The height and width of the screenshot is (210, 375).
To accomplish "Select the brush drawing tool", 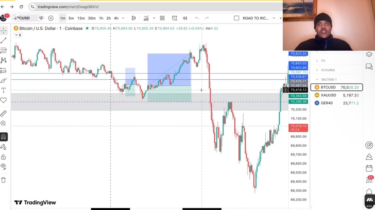I will point(4,80).
